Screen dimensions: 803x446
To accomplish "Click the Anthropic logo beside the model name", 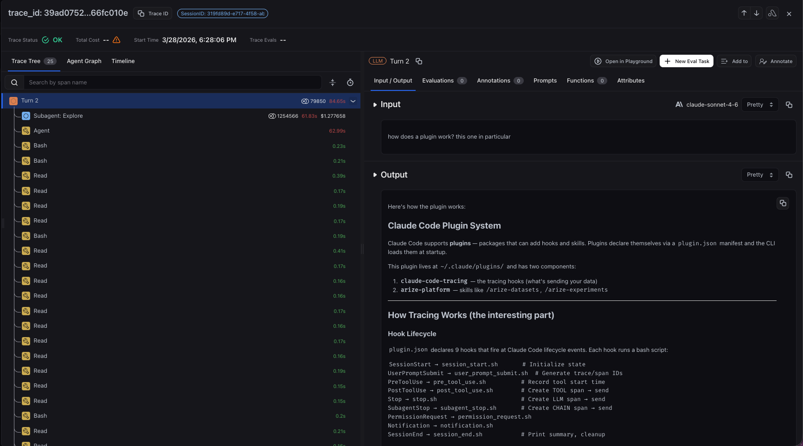I will (679, 105).
